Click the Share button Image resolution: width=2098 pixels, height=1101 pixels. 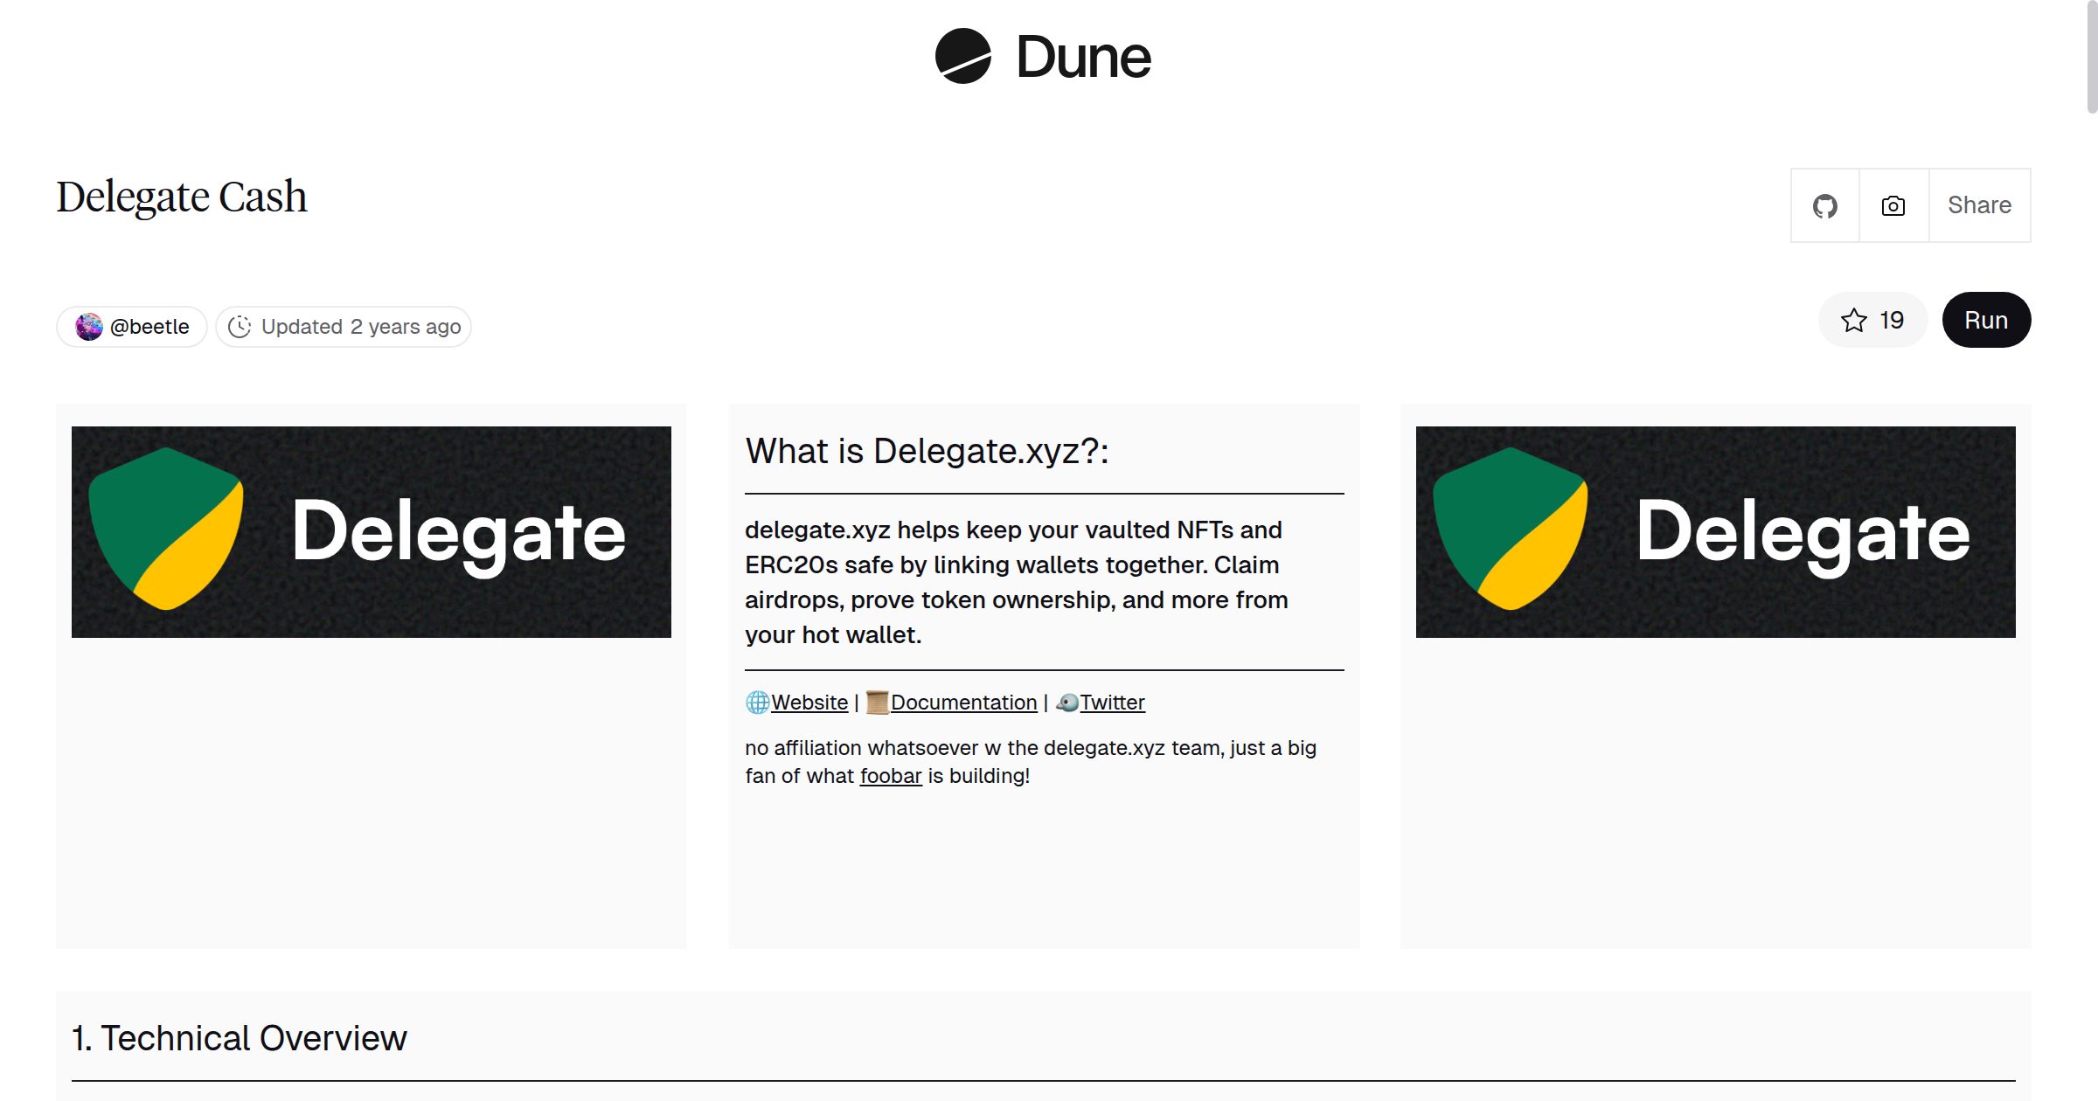[1979, 206]
